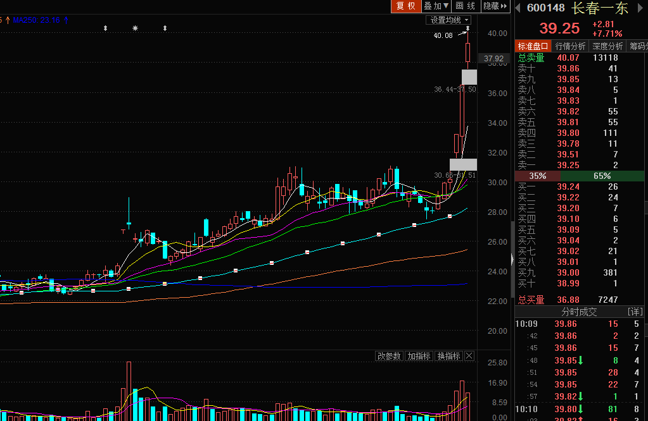Open the 叠加 overlay dropdown
The width and height of the screenshot is (648, 421).
tap(436, 6)
